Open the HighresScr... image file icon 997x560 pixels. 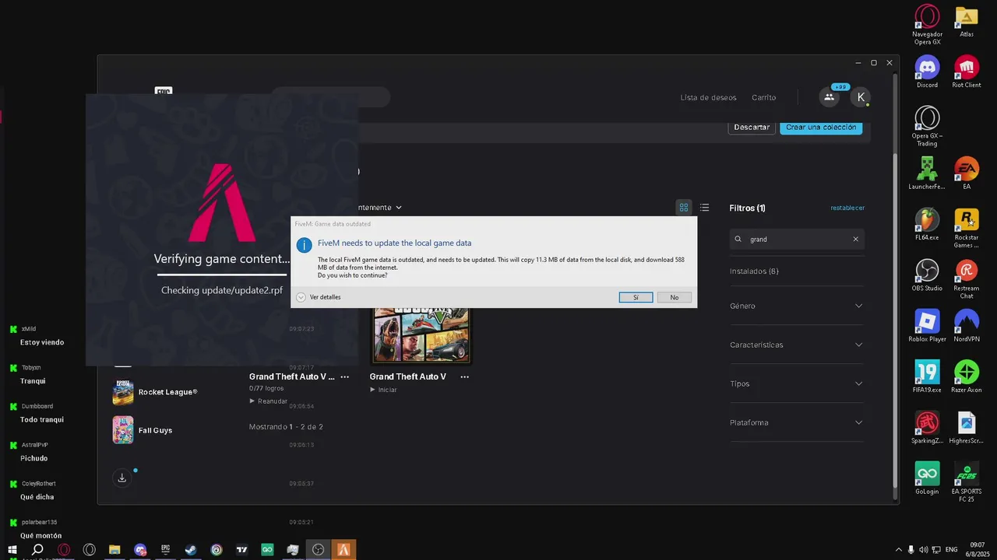point(967,428)
